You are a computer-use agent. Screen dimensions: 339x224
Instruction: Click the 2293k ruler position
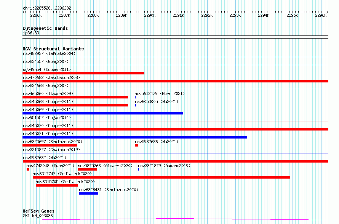coord(235,15)
